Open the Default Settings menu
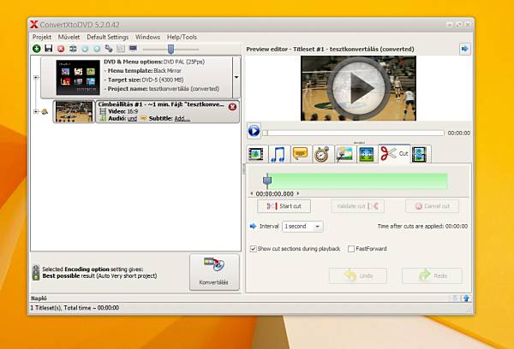The width and height of the screenshot is (514, 349). tap(107, 37)
